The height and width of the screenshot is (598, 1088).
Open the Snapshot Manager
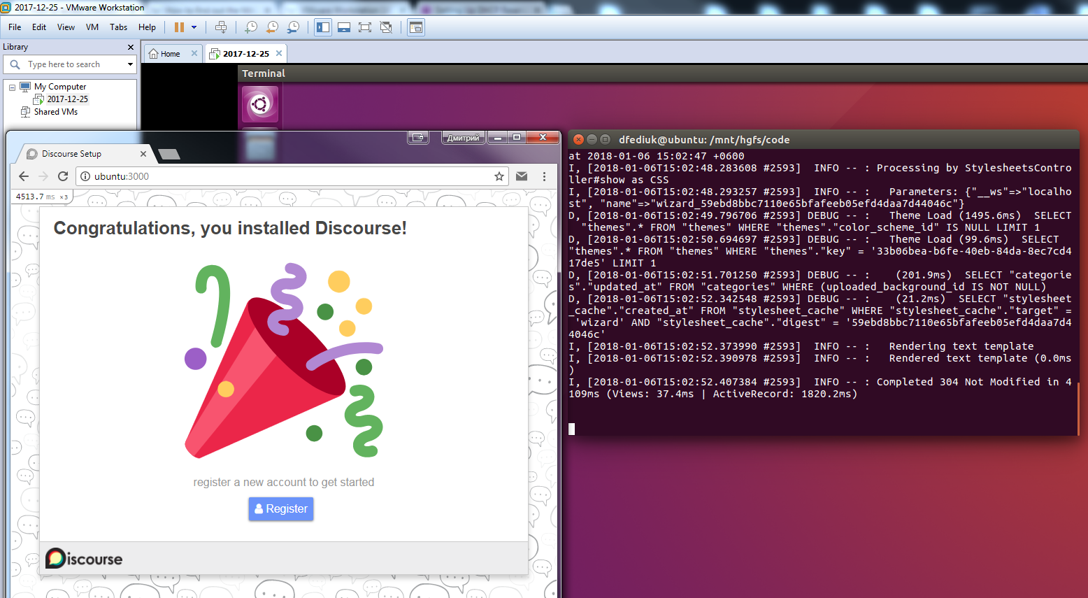coord(293,27)
